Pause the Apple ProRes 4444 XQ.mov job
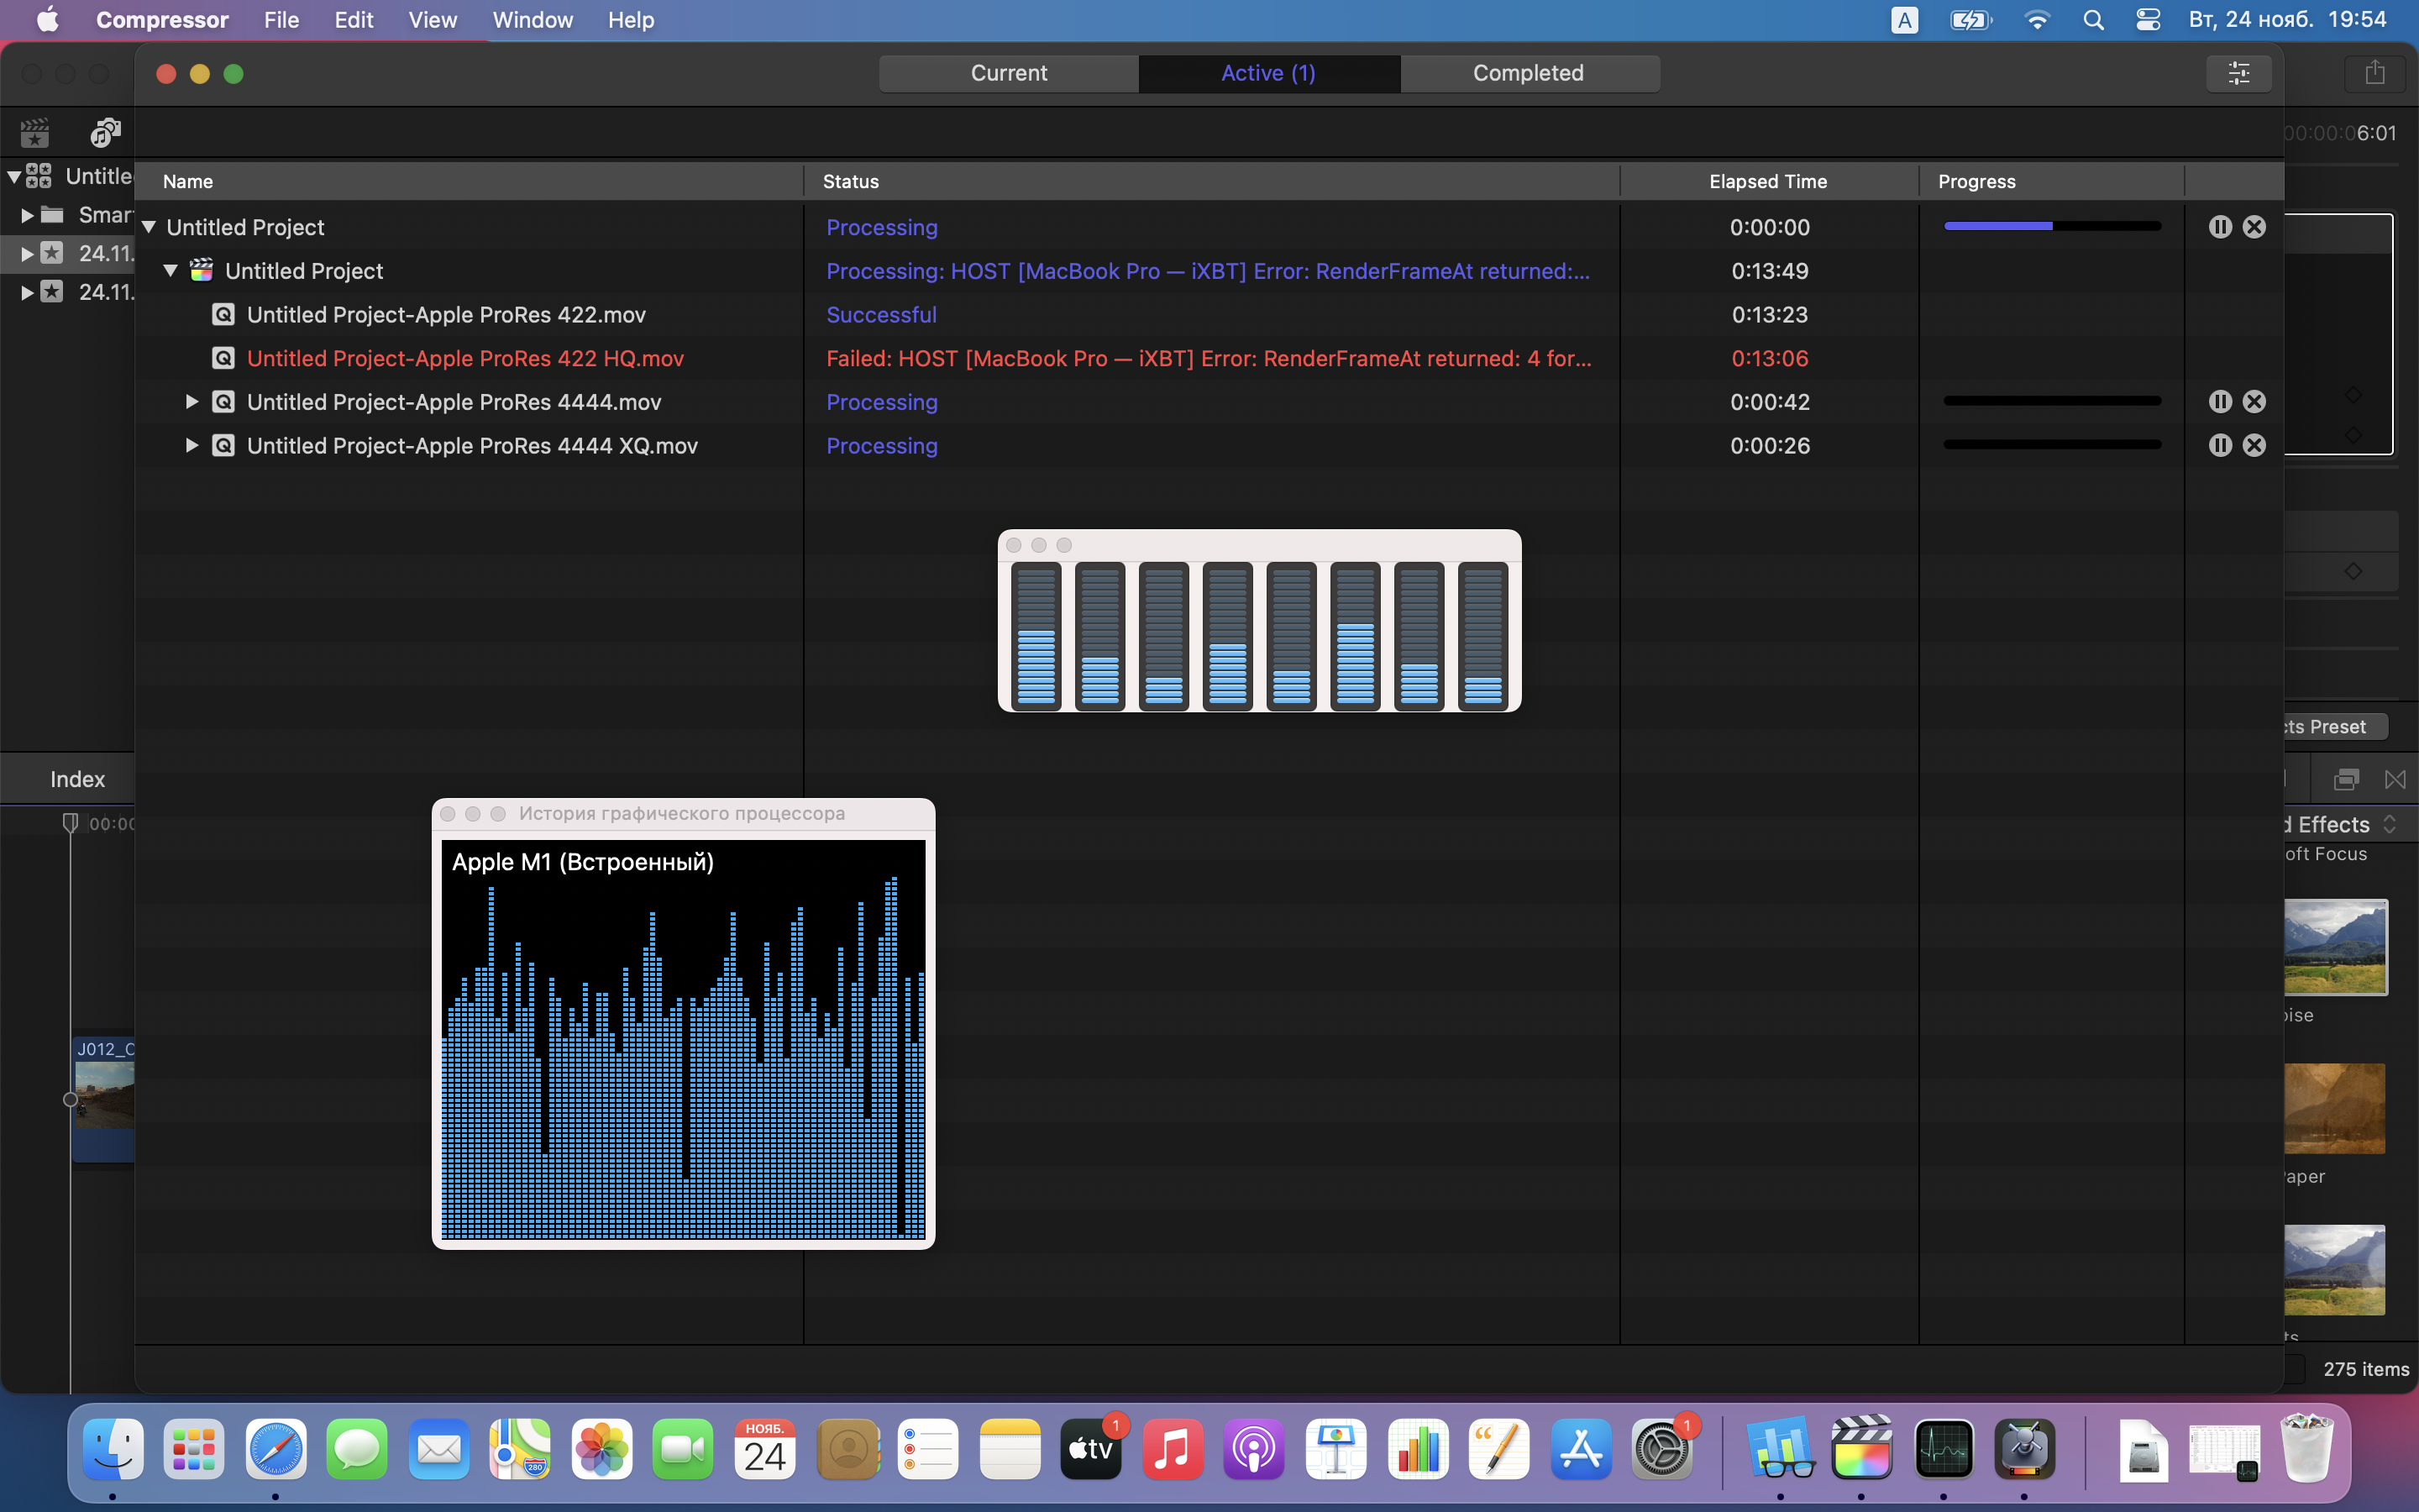Image resolution: width=2419 pixels, height=1512 pixels. (2219, 445)
